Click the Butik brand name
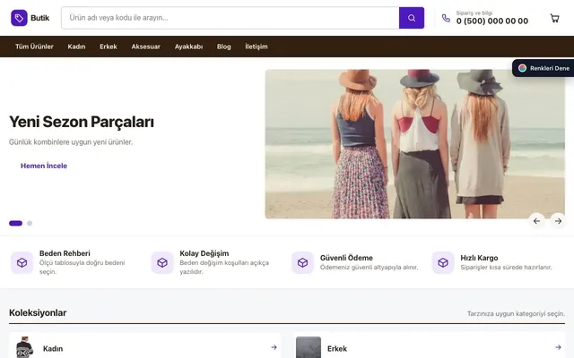This screenshot has width=574, height=358. [x=39, y=18]
